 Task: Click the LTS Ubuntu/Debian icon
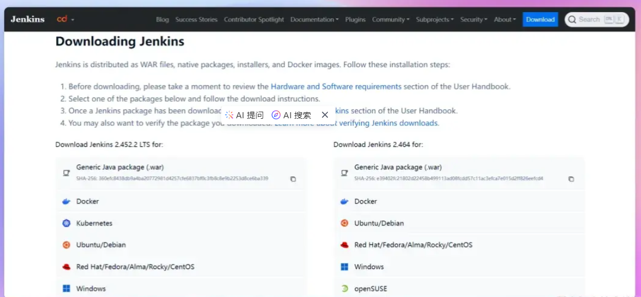tap(66, 245)
